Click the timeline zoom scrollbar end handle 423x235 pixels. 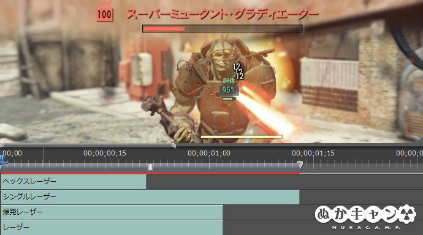tap(173, 146)
